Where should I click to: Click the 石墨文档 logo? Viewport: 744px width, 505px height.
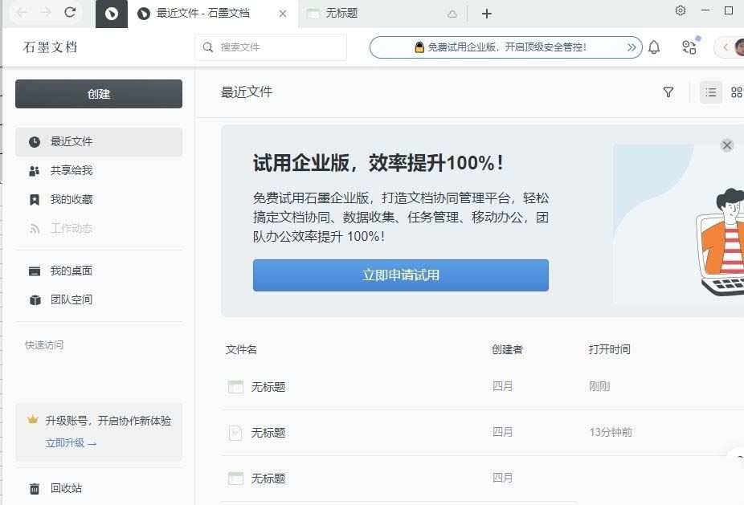tap(50, 47)
